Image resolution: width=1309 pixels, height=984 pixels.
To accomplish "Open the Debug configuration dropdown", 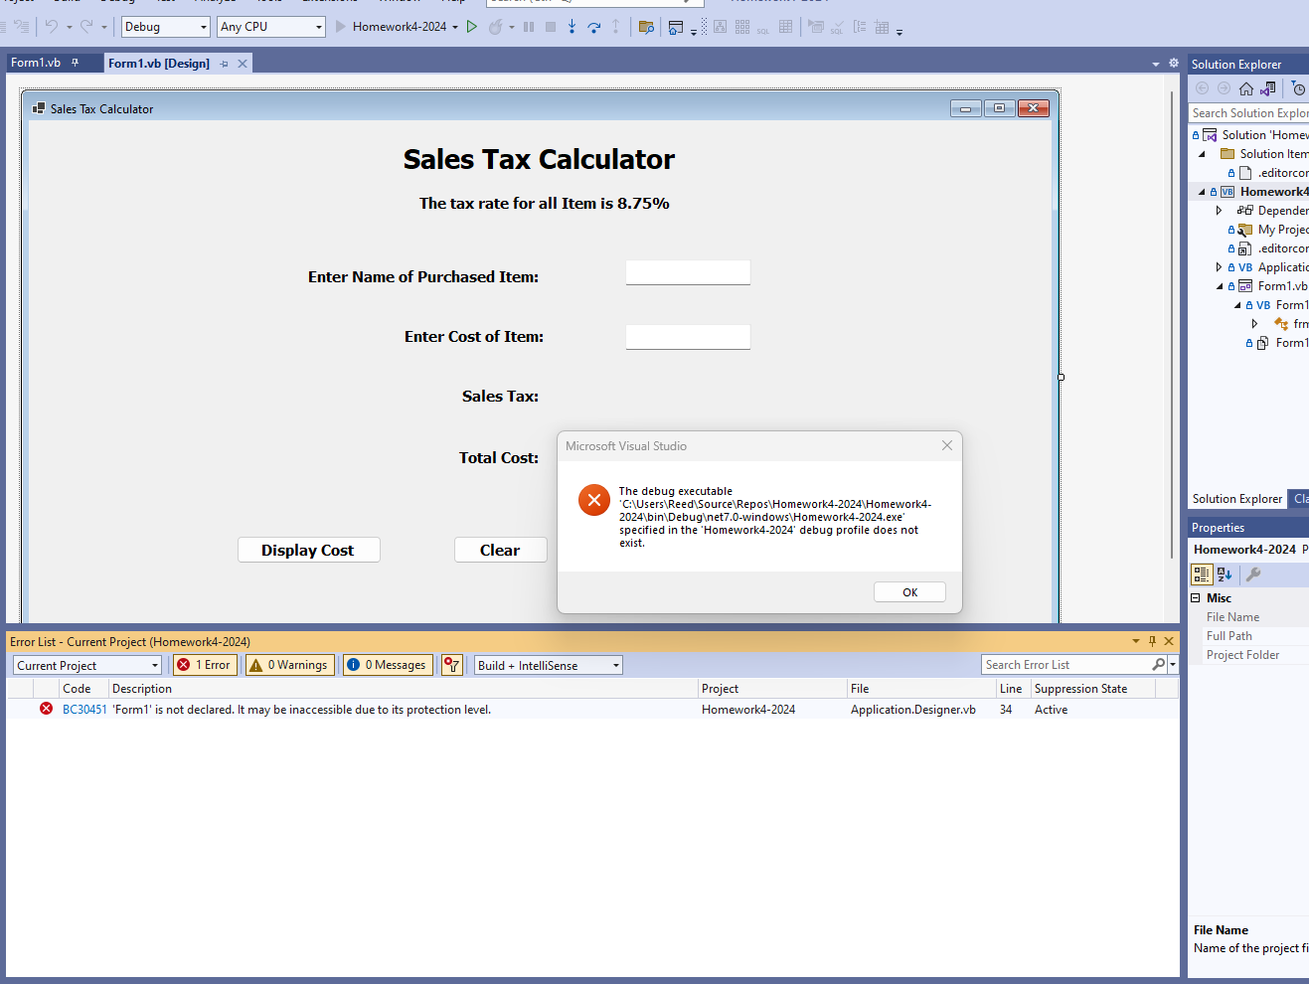I will tap(166, 27).
